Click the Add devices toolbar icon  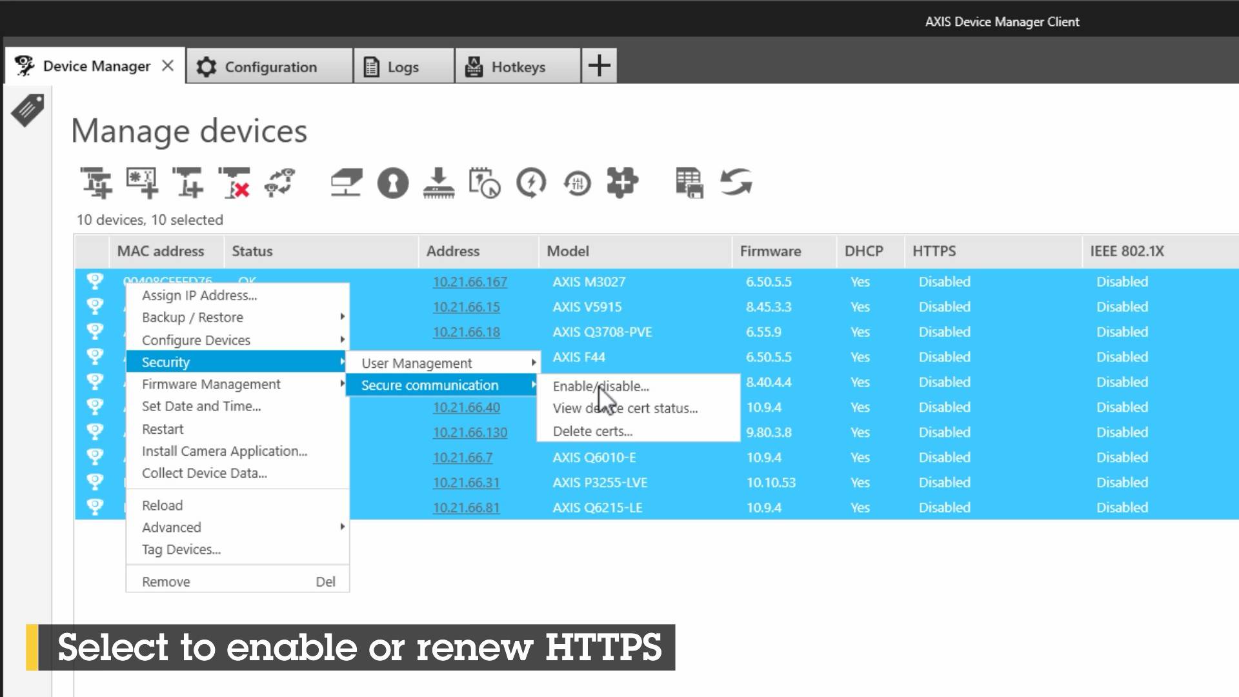[96, 183]
